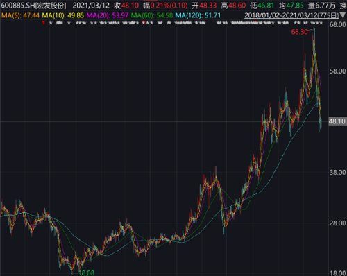Toggle the MA(5) moving average indicator
The image size is (347, 276).
coord(20,15)
